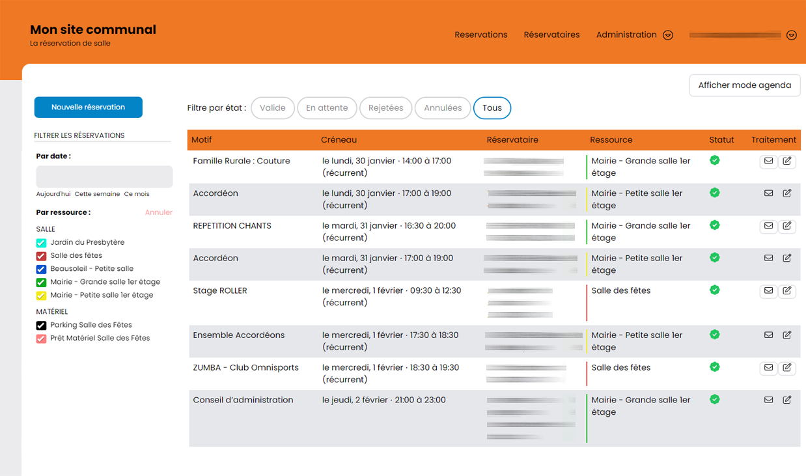Open the Réservataires menu item
The image size is (806, 476).
coord(551,35)
